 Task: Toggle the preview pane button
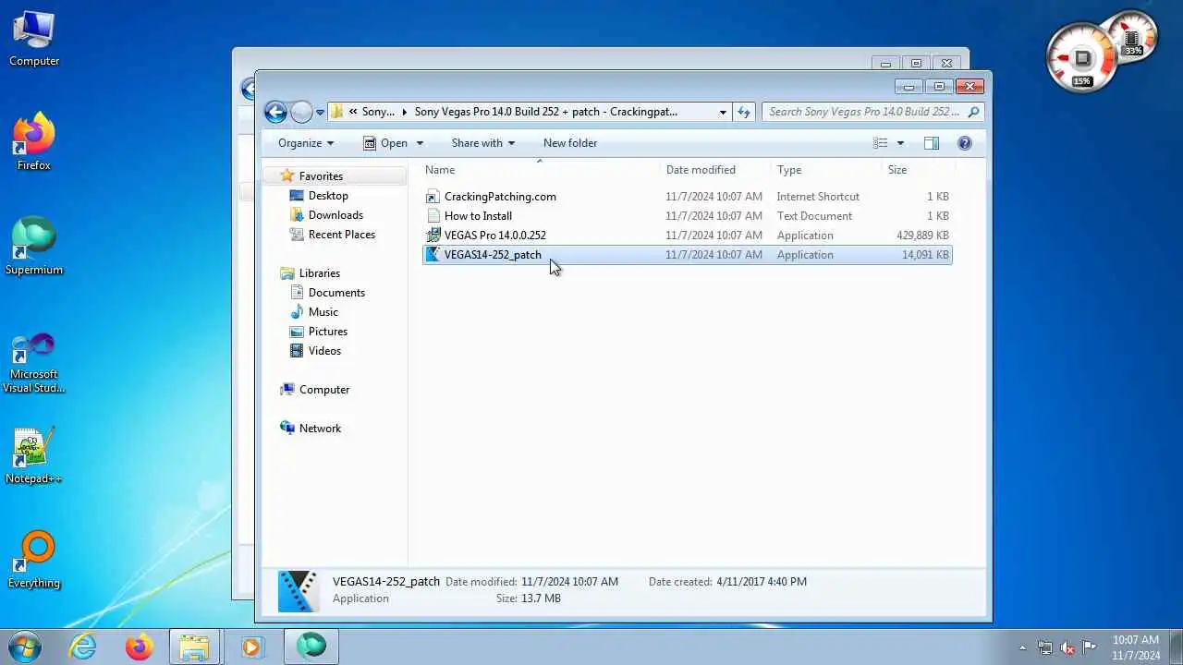pos(932,143)
